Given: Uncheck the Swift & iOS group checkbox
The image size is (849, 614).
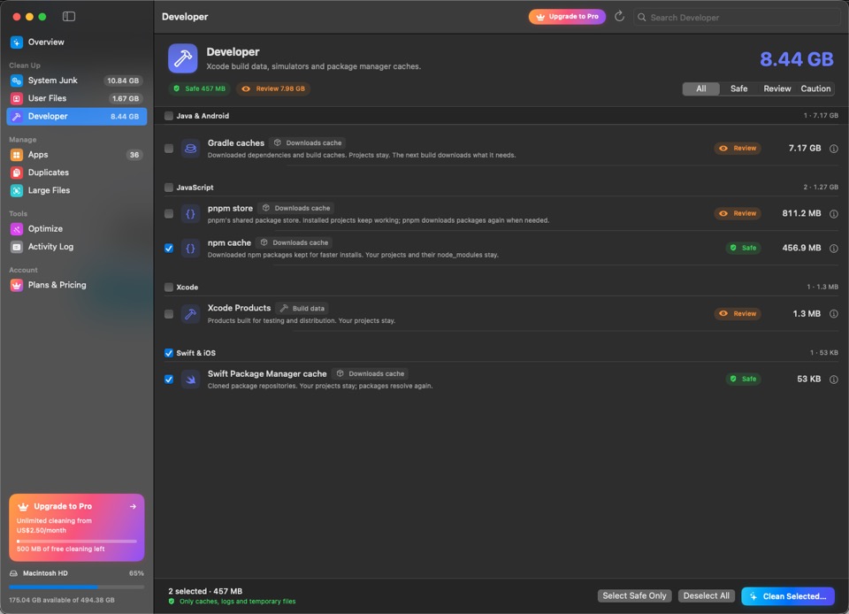Looking at the screenshot, I should [169, 353].
